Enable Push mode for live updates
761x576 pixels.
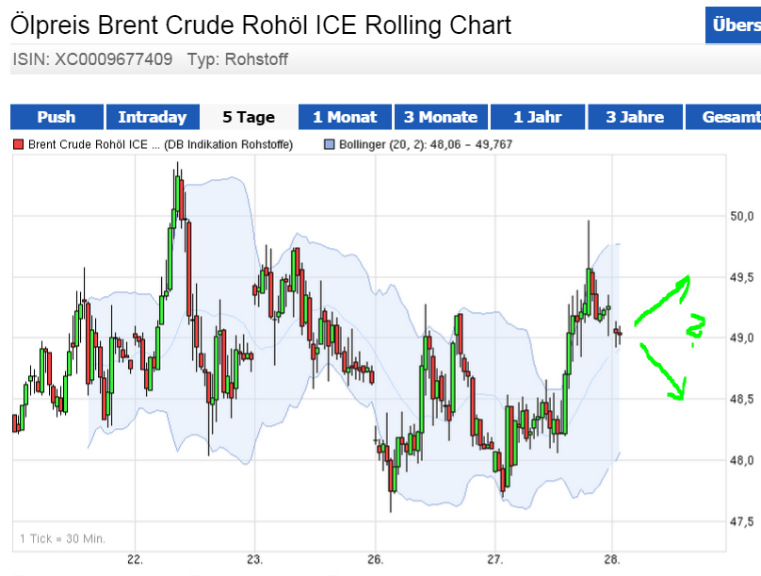pos(57,117)
